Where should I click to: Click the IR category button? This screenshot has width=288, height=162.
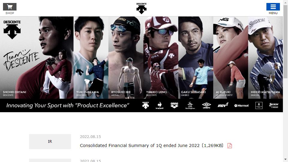point(50,141)
